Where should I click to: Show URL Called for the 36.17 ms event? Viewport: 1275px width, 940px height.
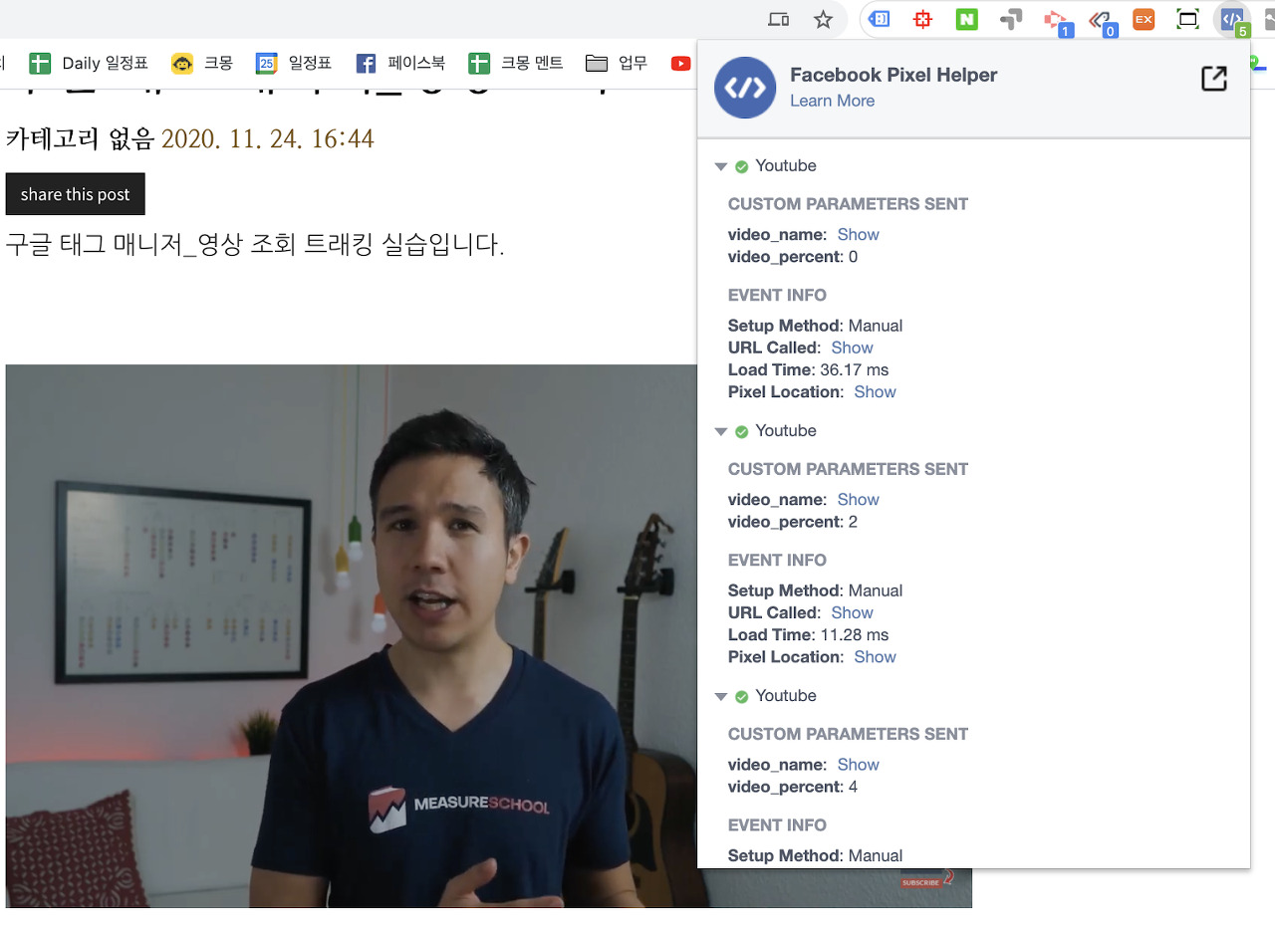pyautogui.click(x=852, y=348)
